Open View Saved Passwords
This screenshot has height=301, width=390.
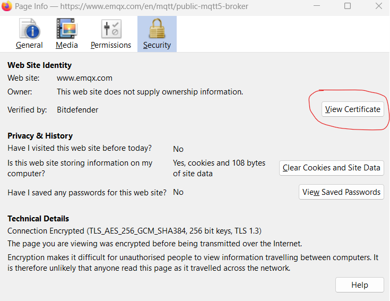pos(341,192)
